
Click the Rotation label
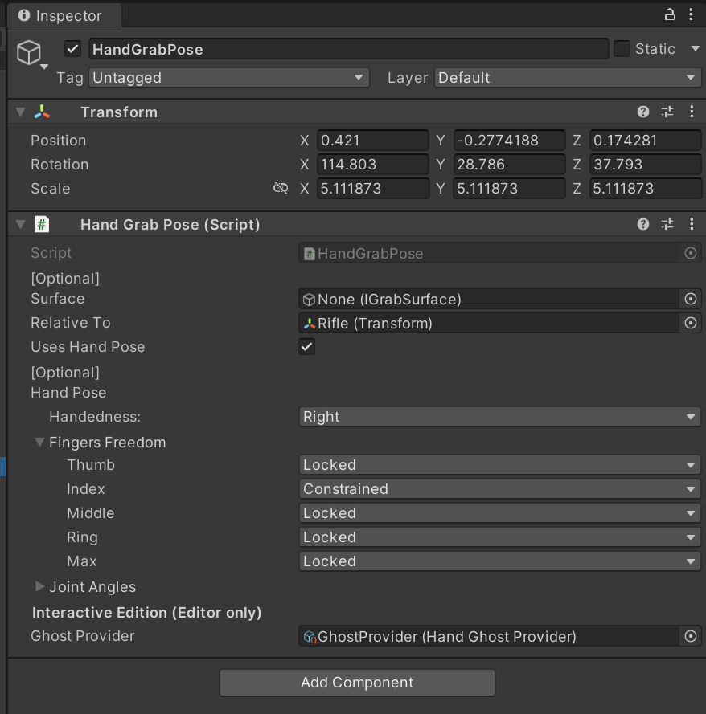(x=60, y=165)
